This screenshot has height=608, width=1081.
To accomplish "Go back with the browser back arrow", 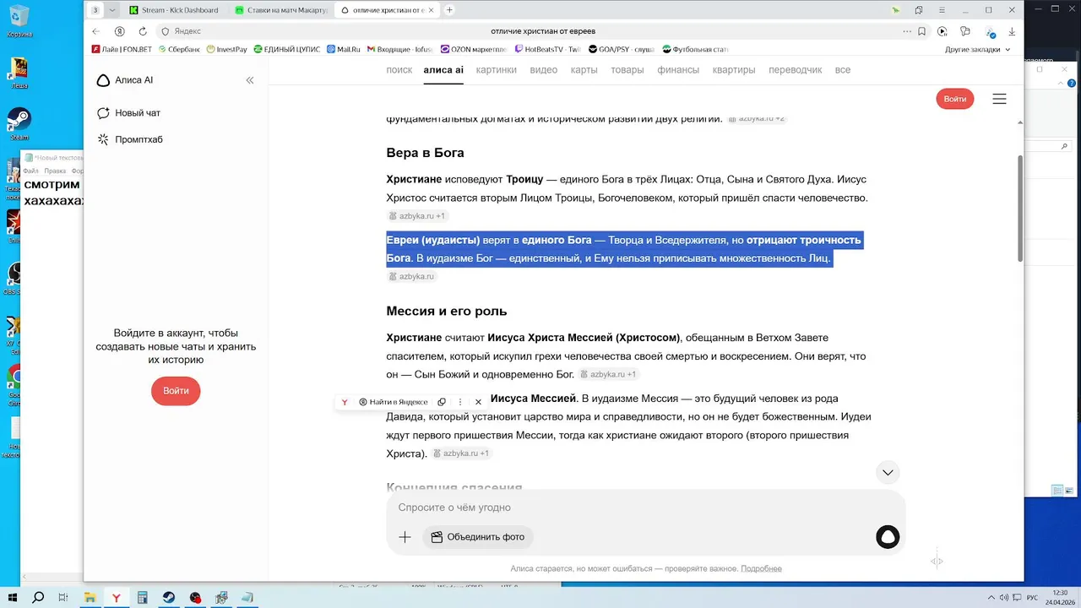I will tap(96, 31).
